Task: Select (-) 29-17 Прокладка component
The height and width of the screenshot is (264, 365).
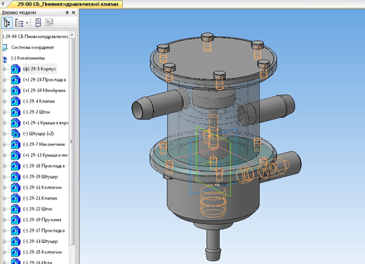Action: pos(44,230)
